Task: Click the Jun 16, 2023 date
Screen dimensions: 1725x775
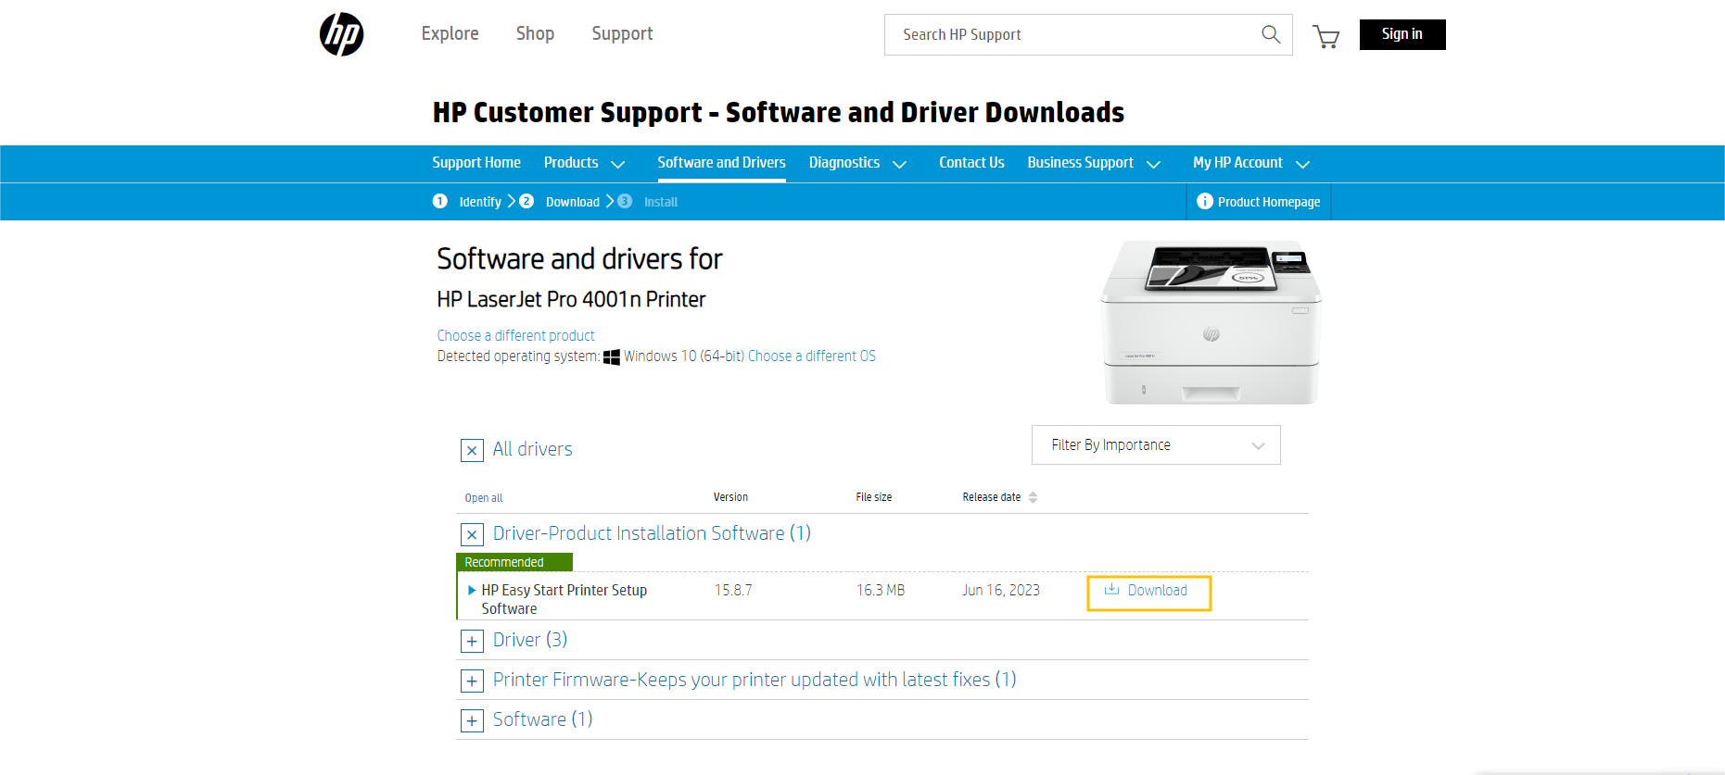Action: coord(1001,590)
